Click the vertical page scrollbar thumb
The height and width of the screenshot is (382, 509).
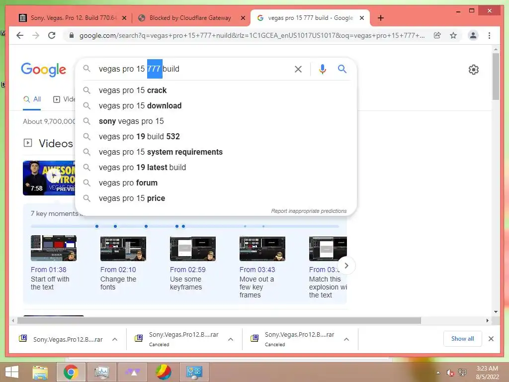(x=496, y=77)
